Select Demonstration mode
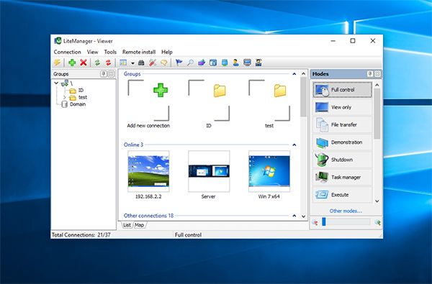This screenshot has width=432, height=284. pyautogui.click(x=342, y=142)
